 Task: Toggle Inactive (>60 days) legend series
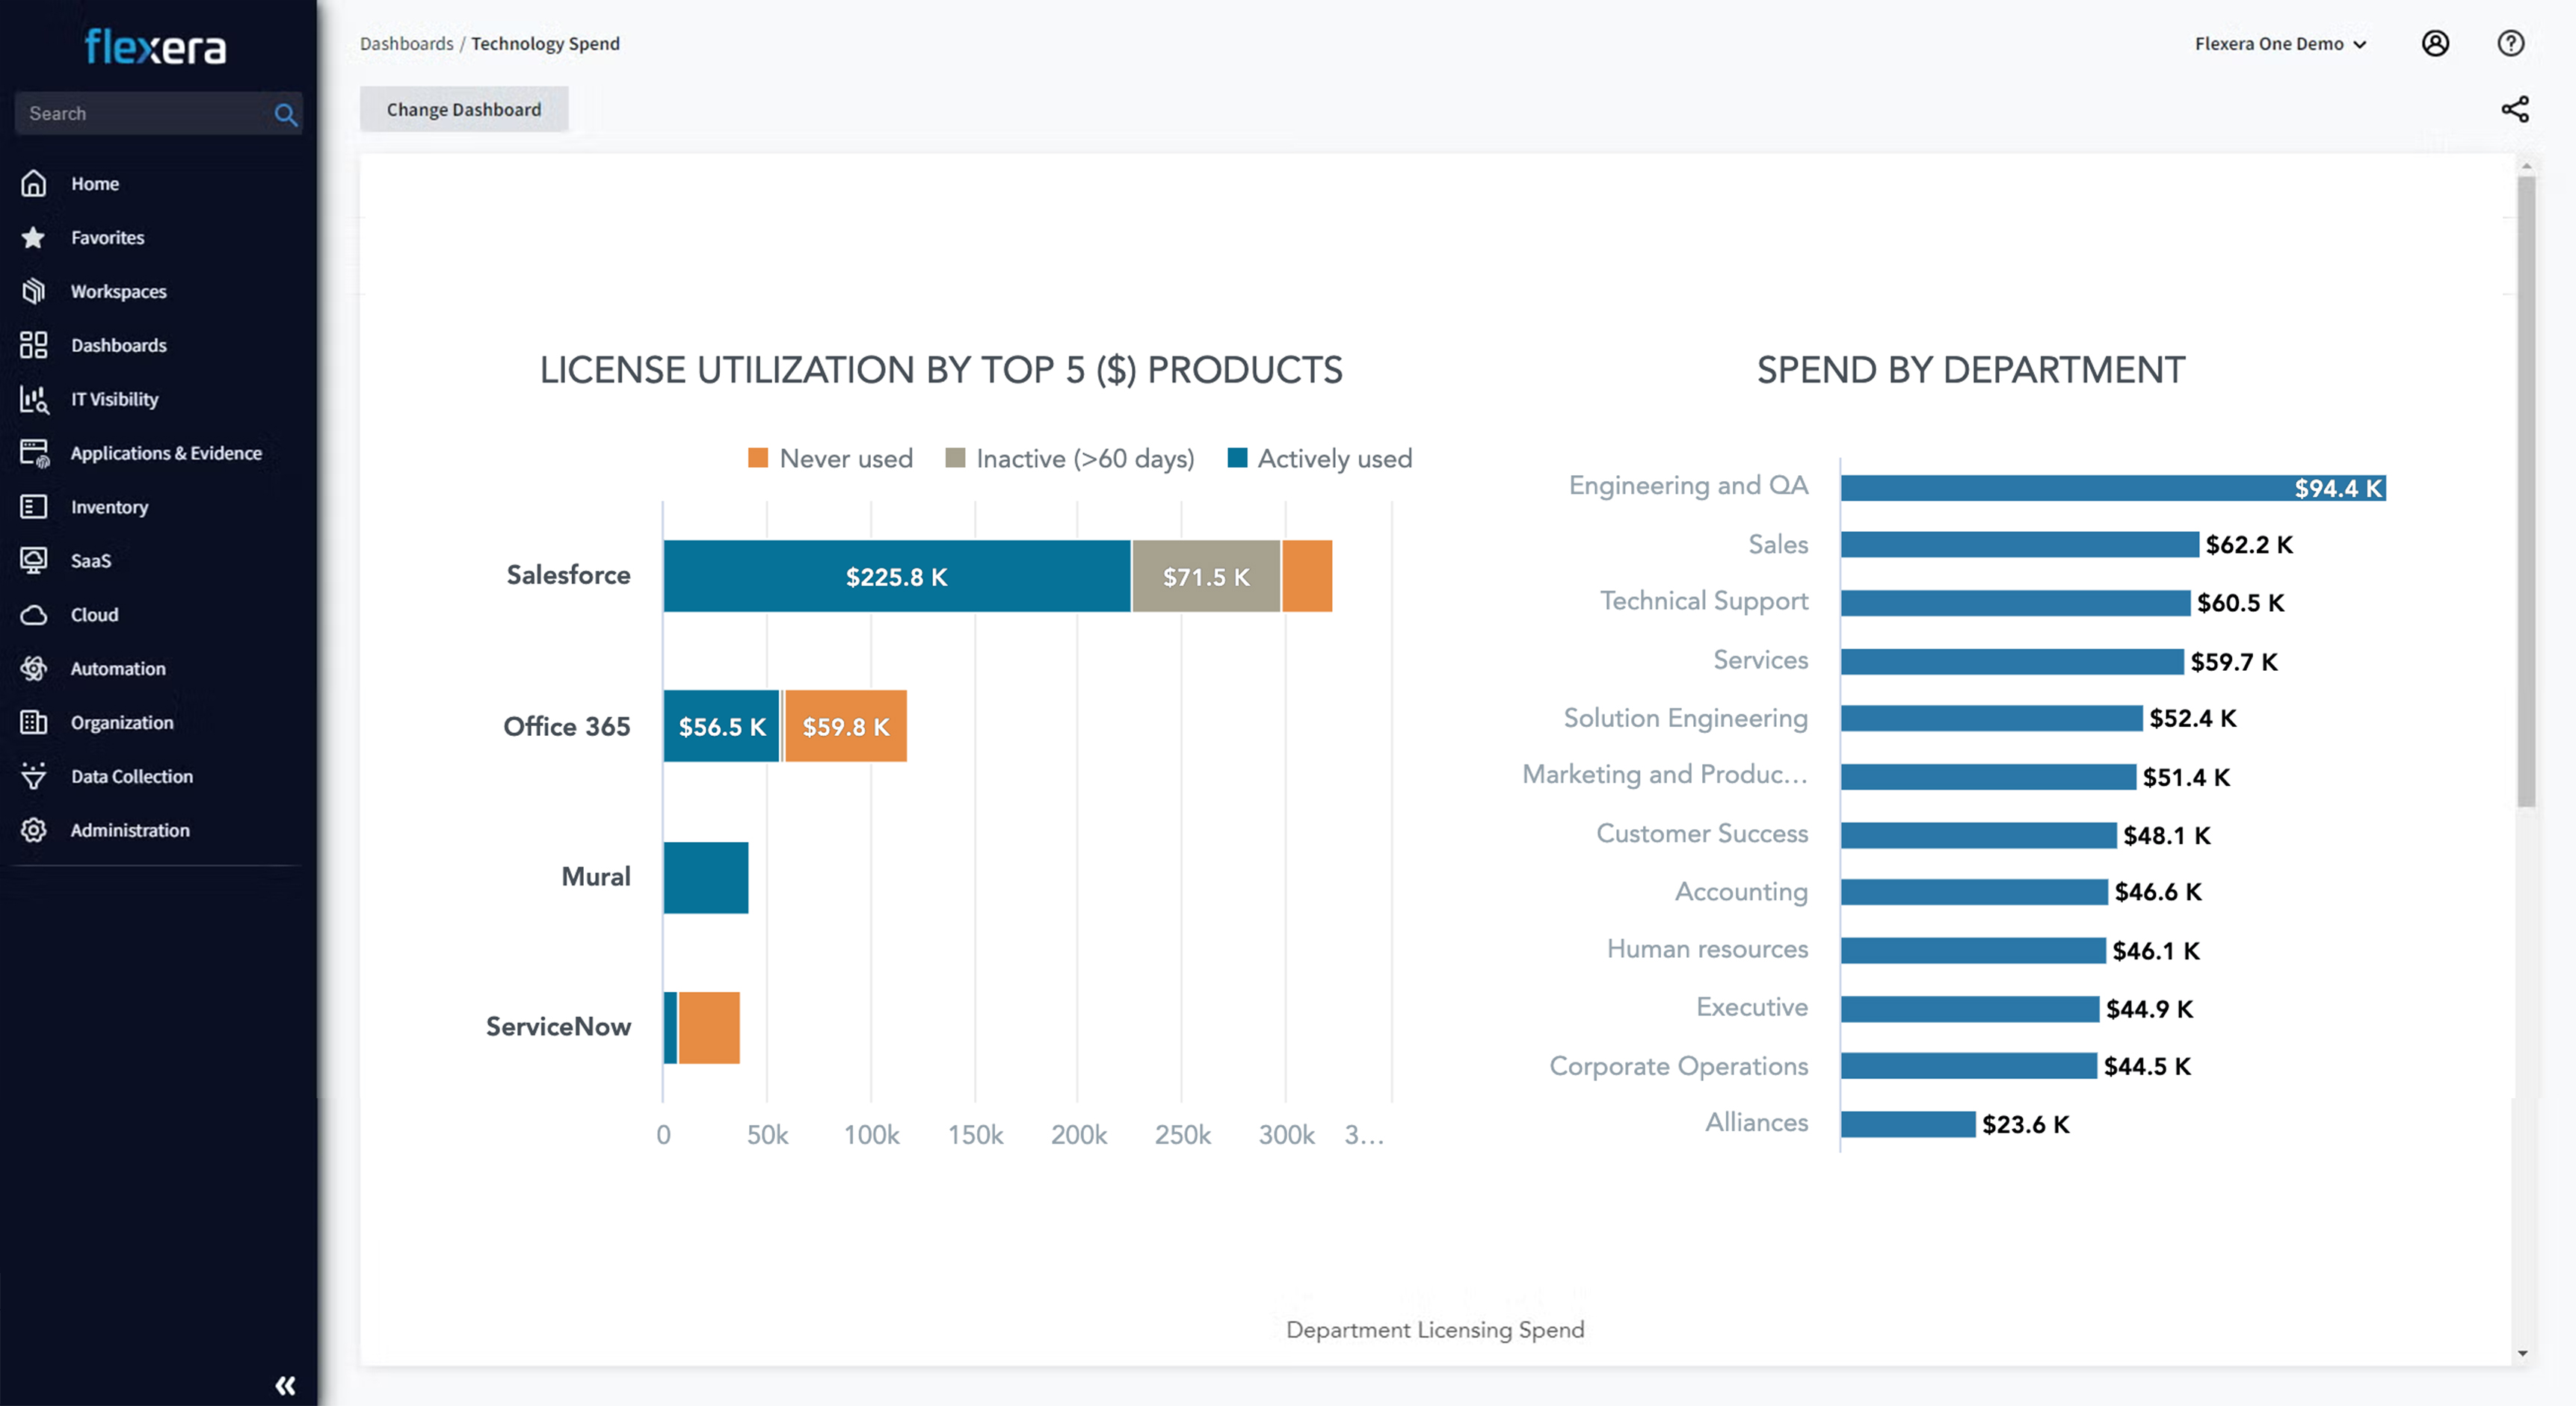coord(1070,459)
